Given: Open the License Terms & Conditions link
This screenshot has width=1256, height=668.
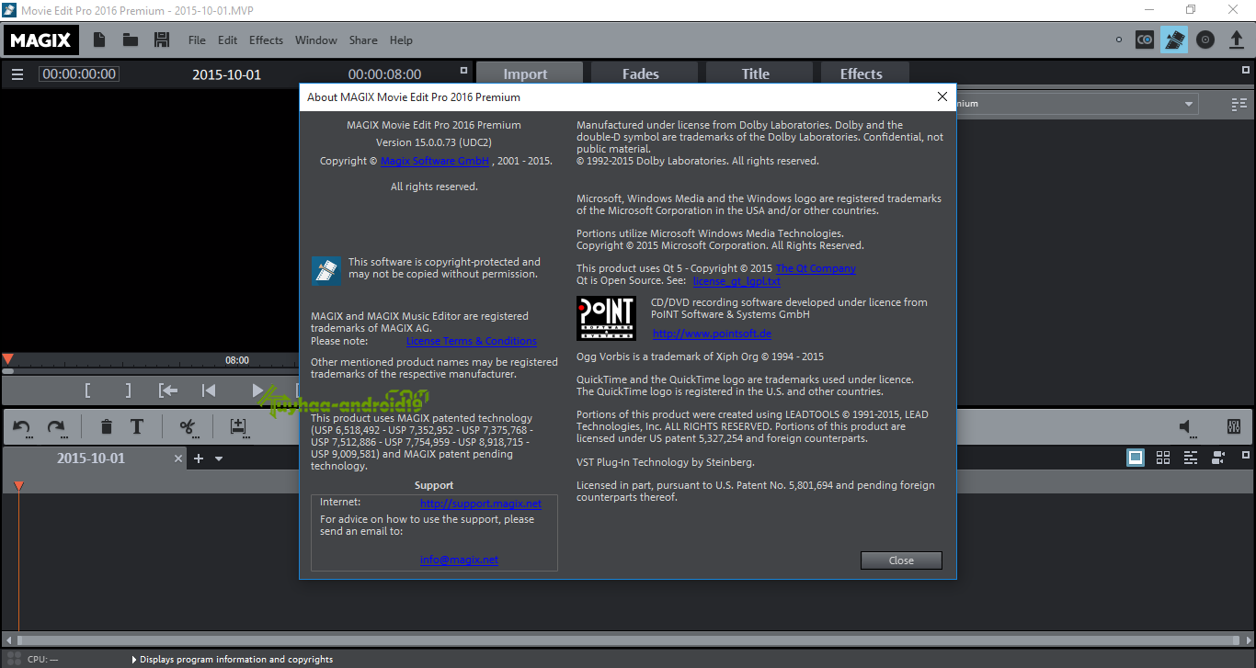Looking at the screenshot, I should click(x=472, y=341).
